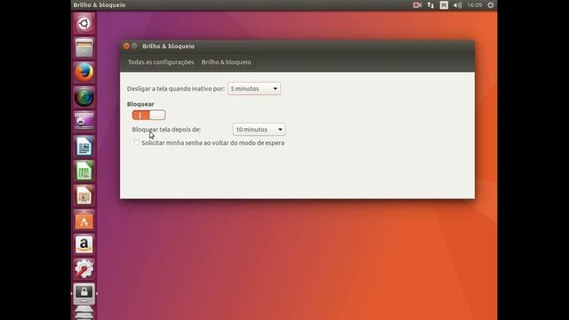The height and width of the screenshot is (320, 569).
Task: Open the Ubuntu Dash search icon
Action: [x=84, y=23]
